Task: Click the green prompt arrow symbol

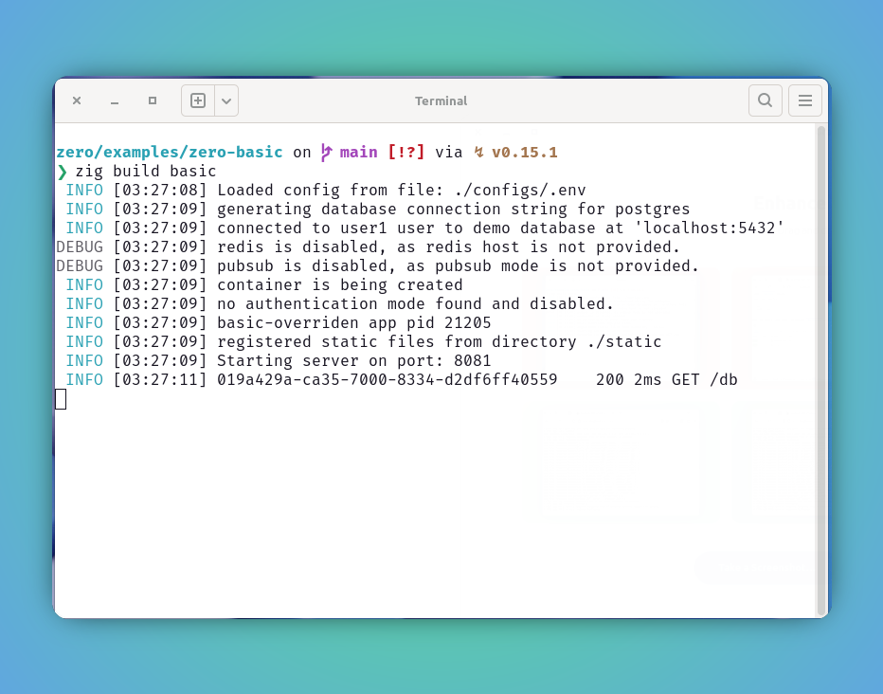Action: pyautogui.click(x=62, y=172)
